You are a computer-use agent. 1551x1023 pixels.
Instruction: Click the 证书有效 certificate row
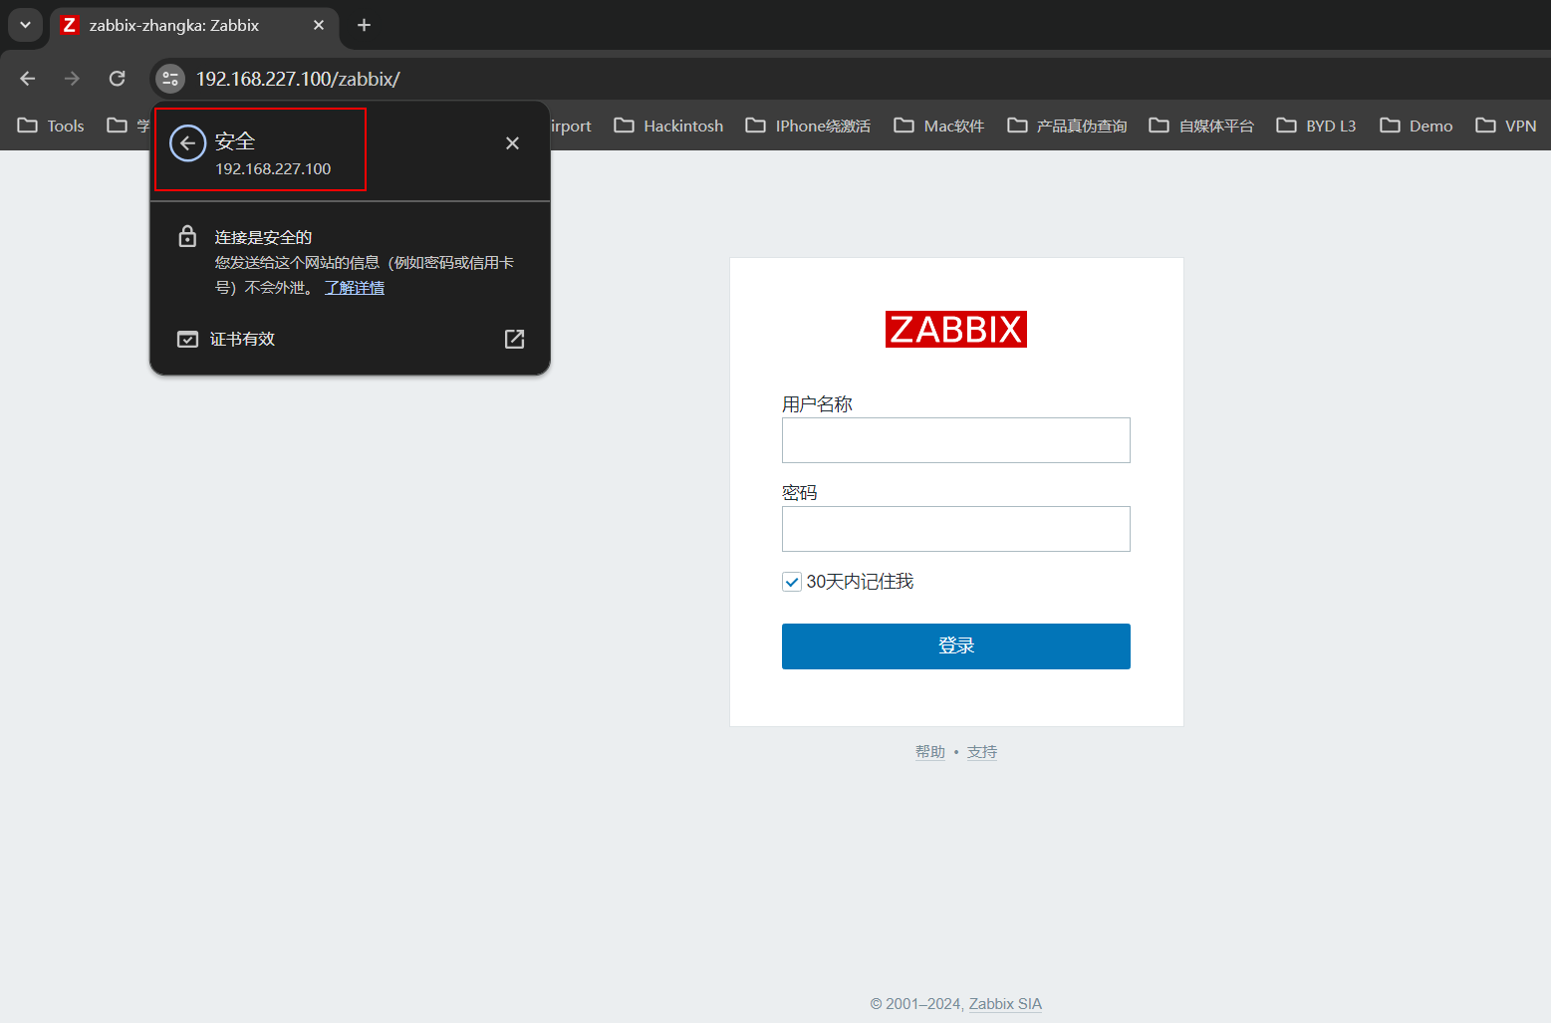click(350, 339)
